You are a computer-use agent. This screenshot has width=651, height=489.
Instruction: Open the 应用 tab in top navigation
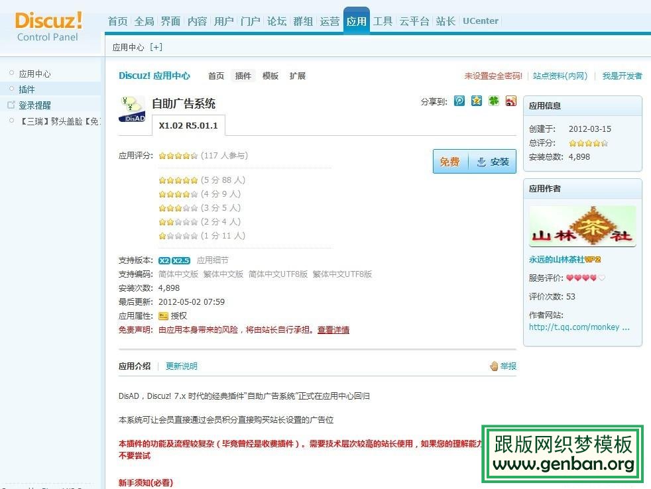click(x=356, y=21)
